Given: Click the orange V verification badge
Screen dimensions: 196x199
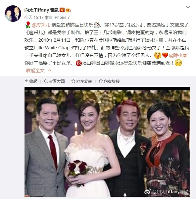Looking at the screenshot, I should pyautogui.click(x=62, y=10).
